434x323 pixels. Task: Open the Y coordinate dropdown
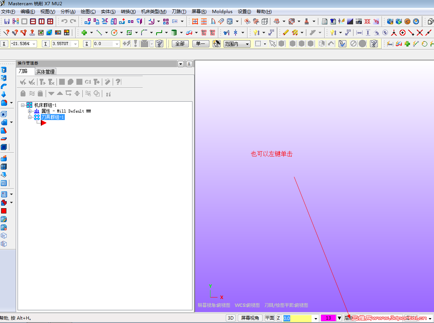pyautogui.click(x=76, y=44)
